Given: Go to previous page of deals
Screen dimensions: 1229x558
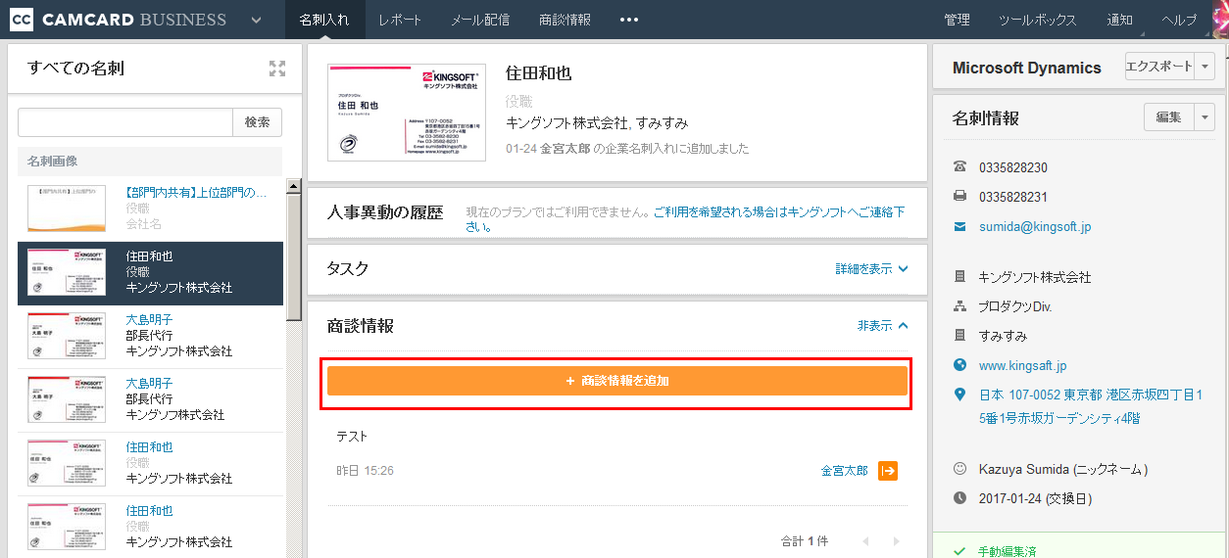Looking at the screenshot, I should click(x=865, y=541).
